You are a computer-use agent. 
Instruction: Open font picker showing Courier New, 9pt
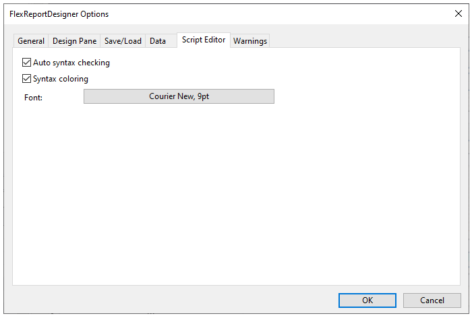[x=179, y=96]
